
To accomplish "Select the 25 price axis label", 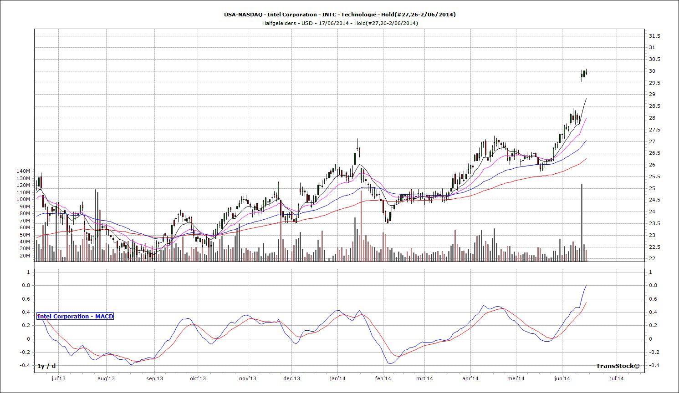I will [652, 189].
